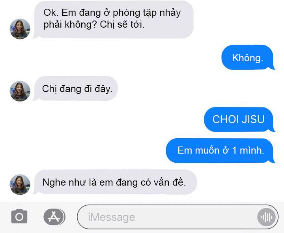This screenshot has width=284, height=233.
Task: Select the "CHOI JISU" message bubble
Action: pos(239,120)
